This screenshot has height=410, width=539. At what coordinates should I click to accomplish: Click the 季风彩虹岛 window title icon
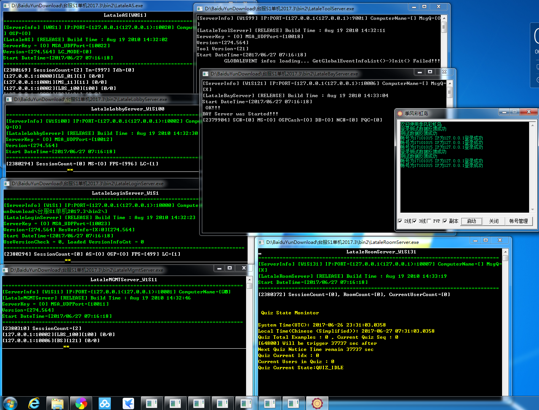tap(400, 113)
